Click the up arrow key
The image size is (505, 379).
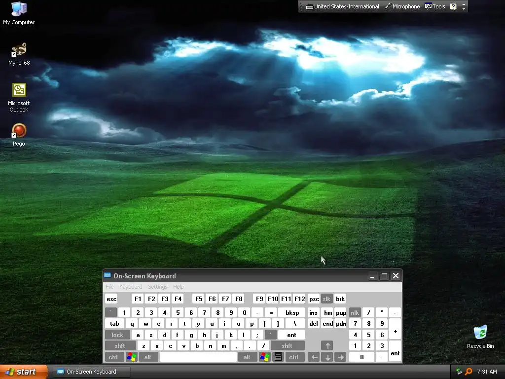tap(327, 346)
